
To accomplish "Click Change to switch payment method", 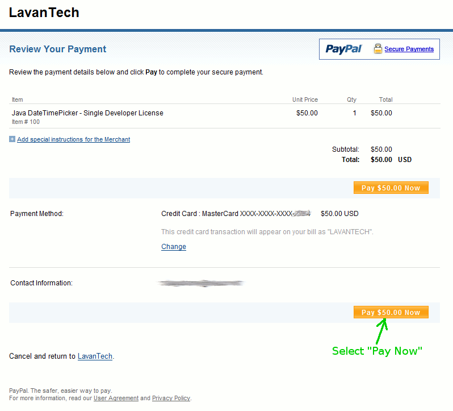I will (174, 247).
